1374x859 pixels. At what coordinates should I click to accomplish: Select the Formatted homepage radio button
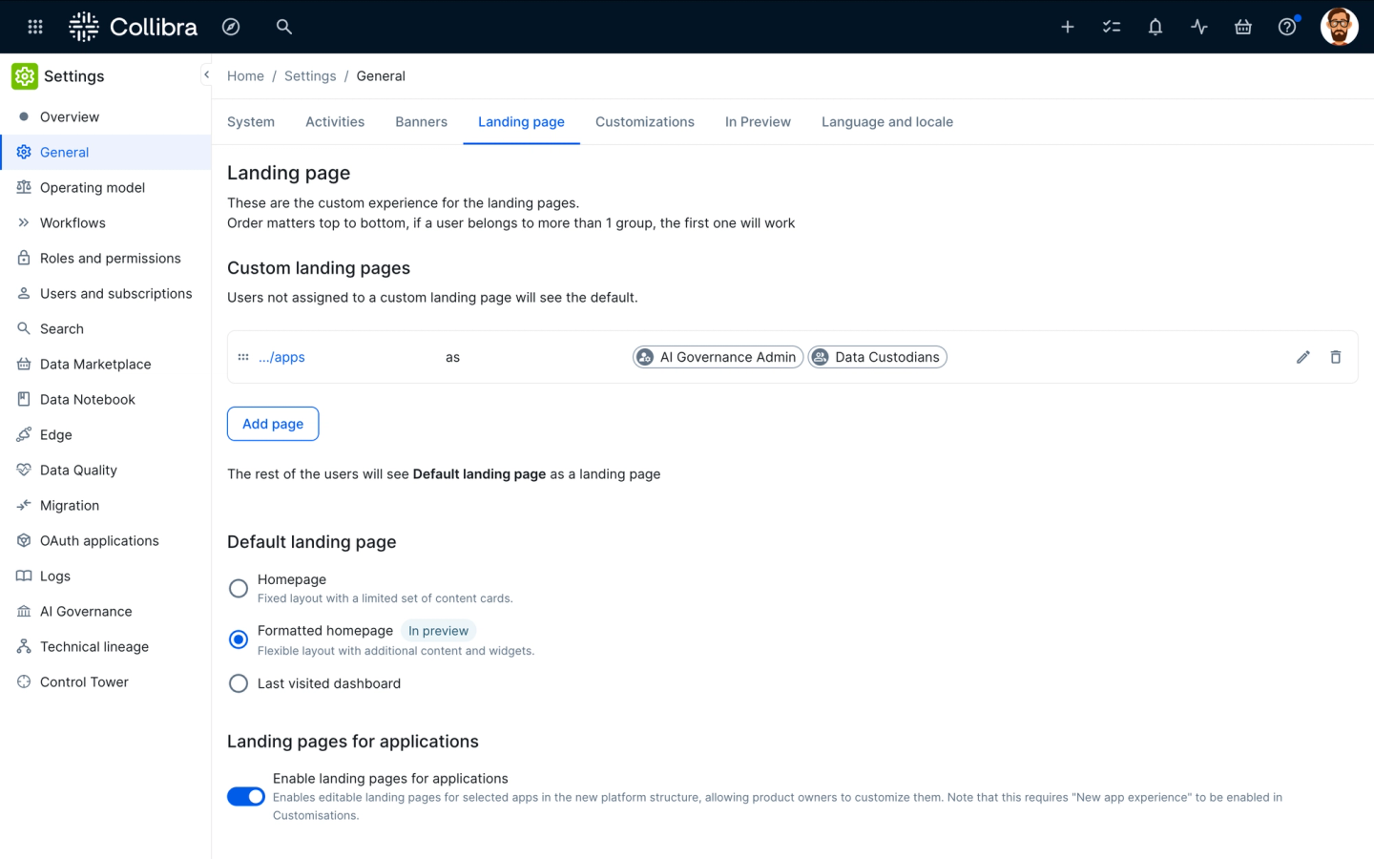239,639
